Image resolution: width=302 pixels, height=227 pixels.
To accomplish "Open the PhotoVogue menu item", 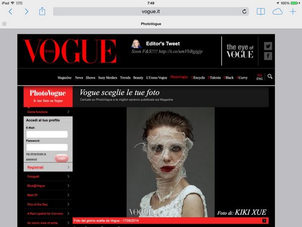I will point(179,77).
